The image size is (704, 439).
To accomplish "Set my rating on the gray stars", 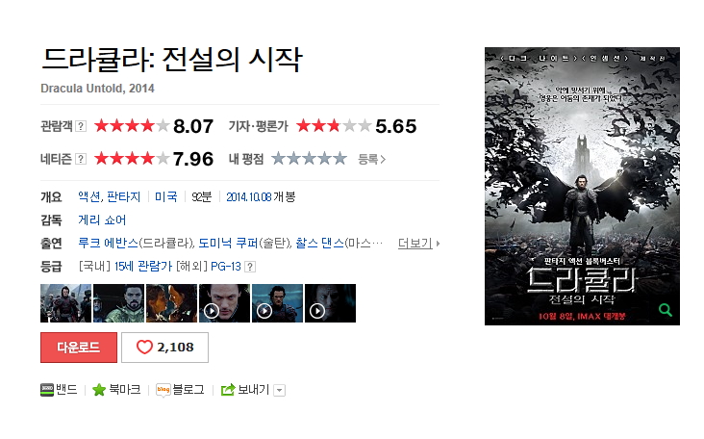I will point(310,159).
